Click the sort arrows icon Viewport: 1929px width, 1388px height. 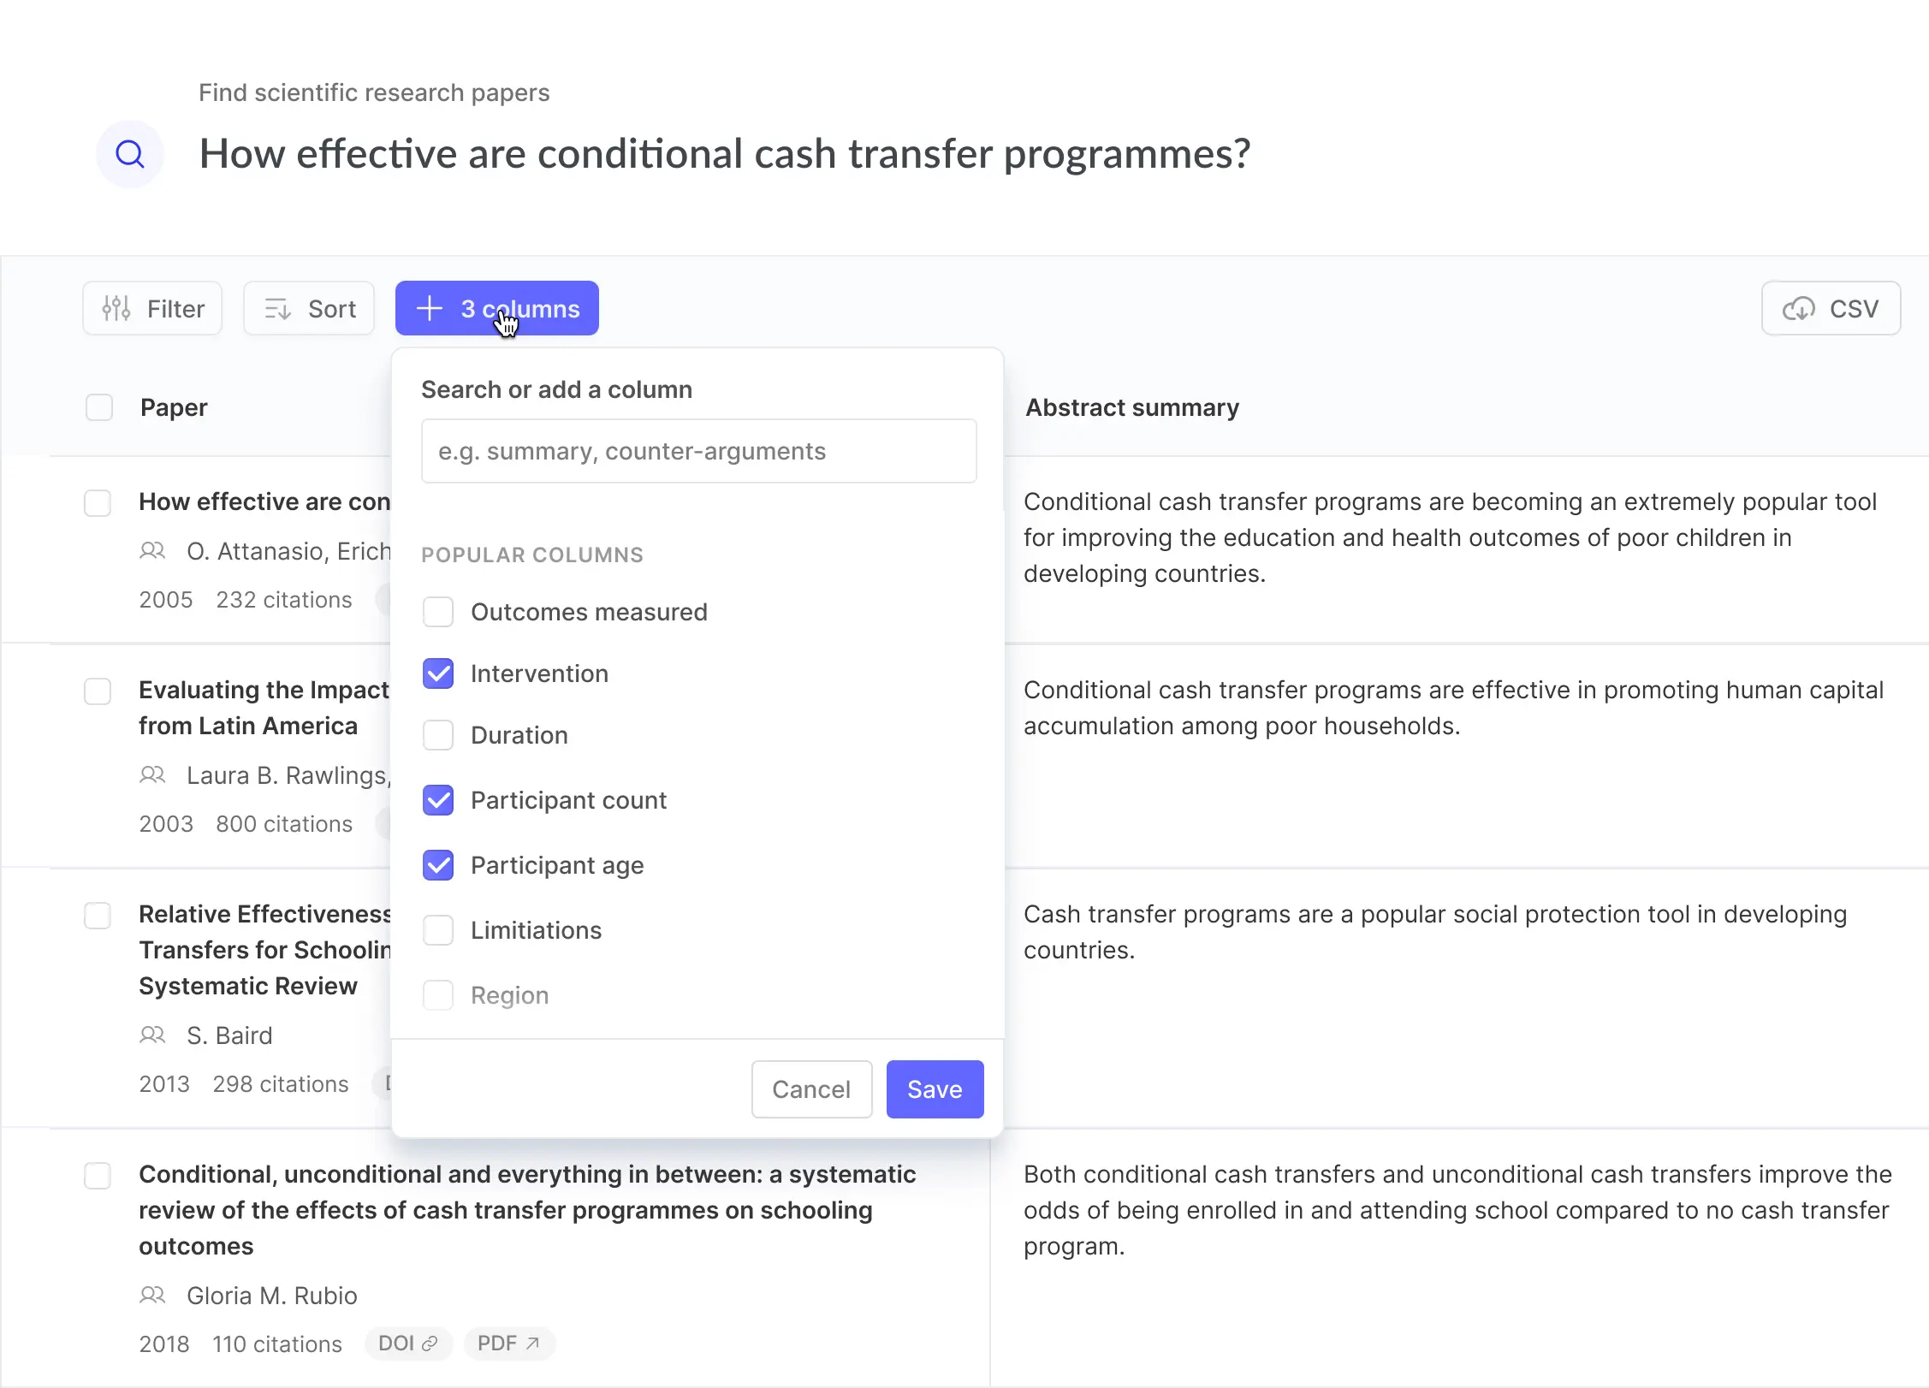pos(276,308)
